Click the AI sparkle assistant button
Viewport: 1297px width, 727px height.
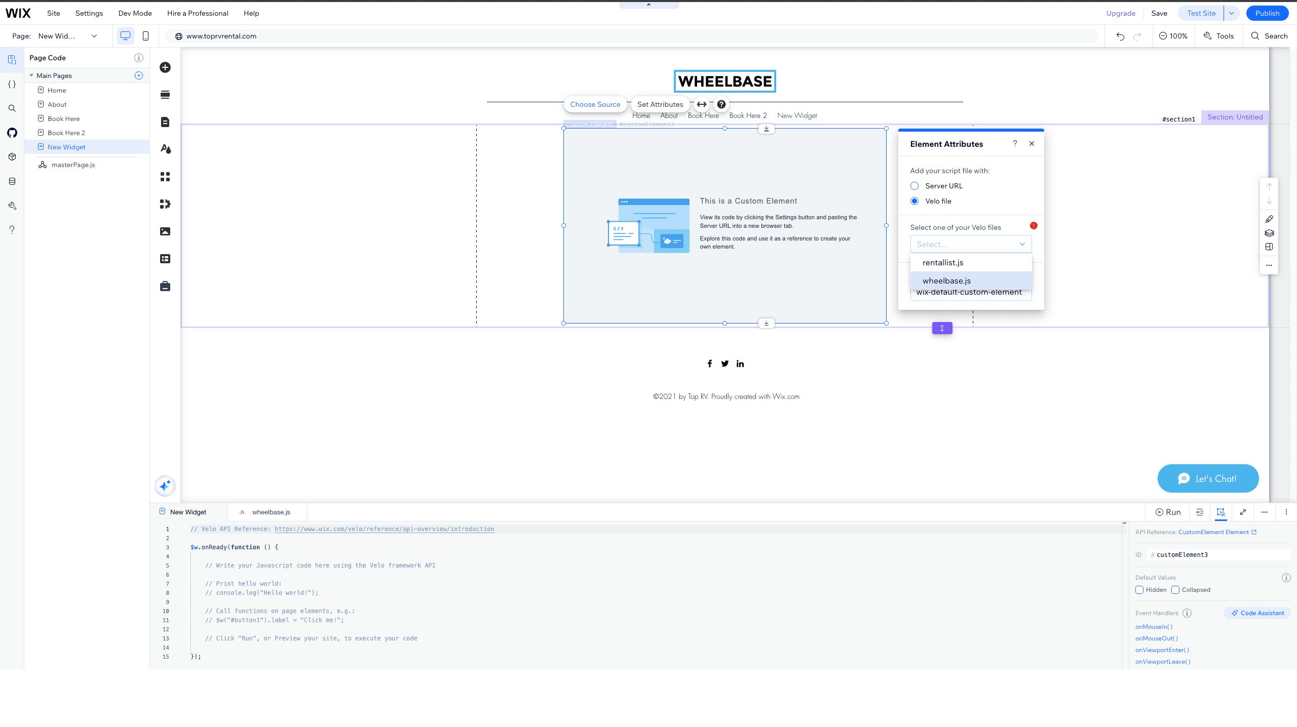pyautogui.click(x=165, y=486)
